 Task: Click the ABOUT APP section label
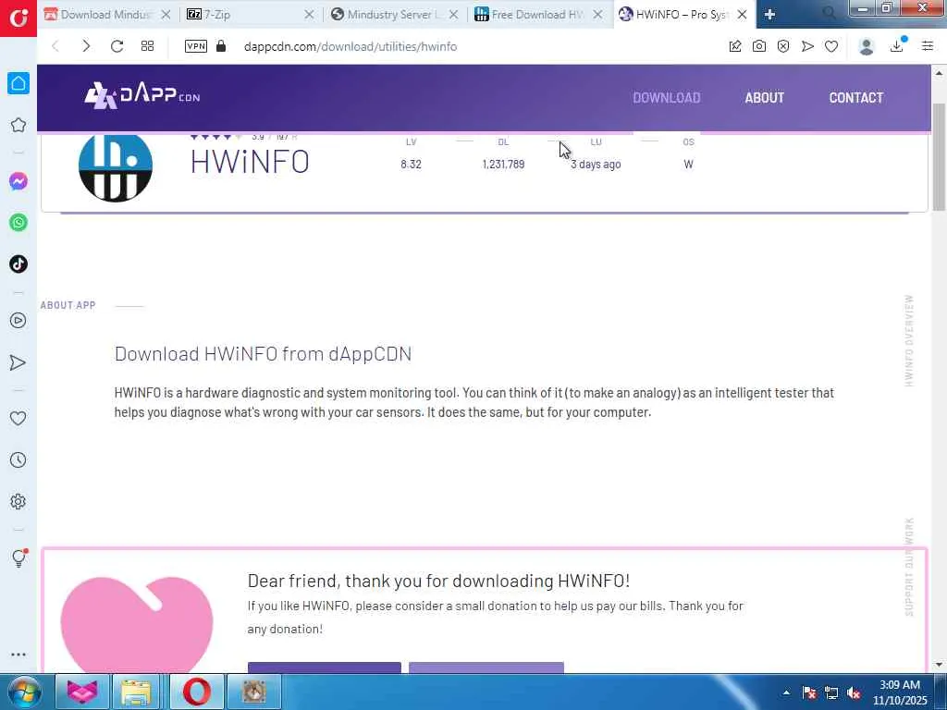coord(68,305)
